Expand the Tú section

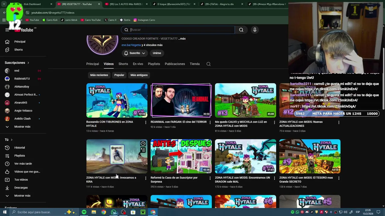pos(8,140)
